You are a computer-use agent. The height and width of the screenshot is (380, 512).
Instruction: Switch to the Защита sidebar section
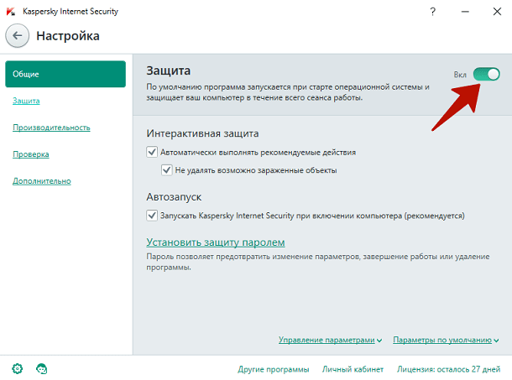[27, 101]
